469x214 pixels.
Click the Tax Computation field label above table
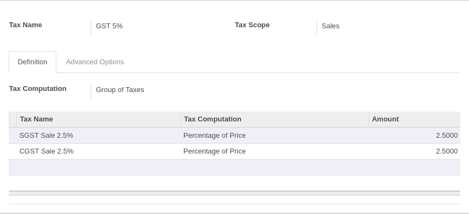[x=38, y=89]
